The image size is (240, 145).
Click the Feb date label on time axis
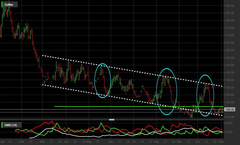(22, 142)
